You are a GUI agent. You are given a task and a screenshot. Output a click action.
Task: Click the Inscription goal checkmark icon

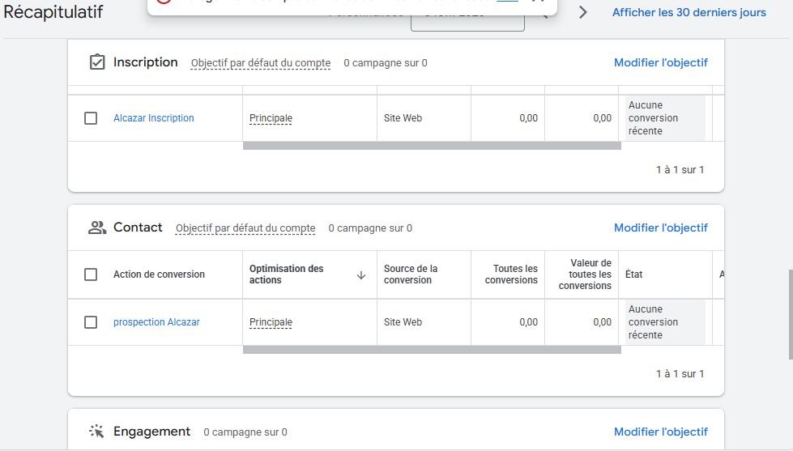tap(97, 62)
